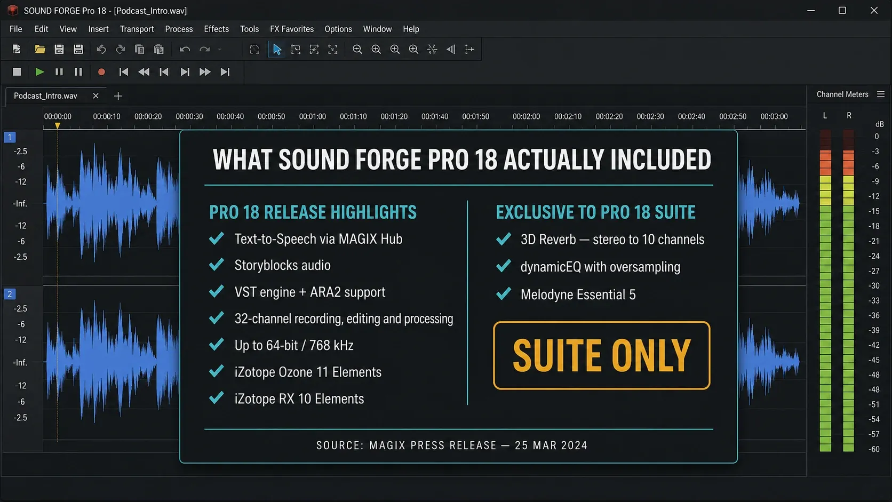Close the Podcast_Intro.wav tab
Screen dimensions: 892x502
pyautogui.click(x=95, y=96)
